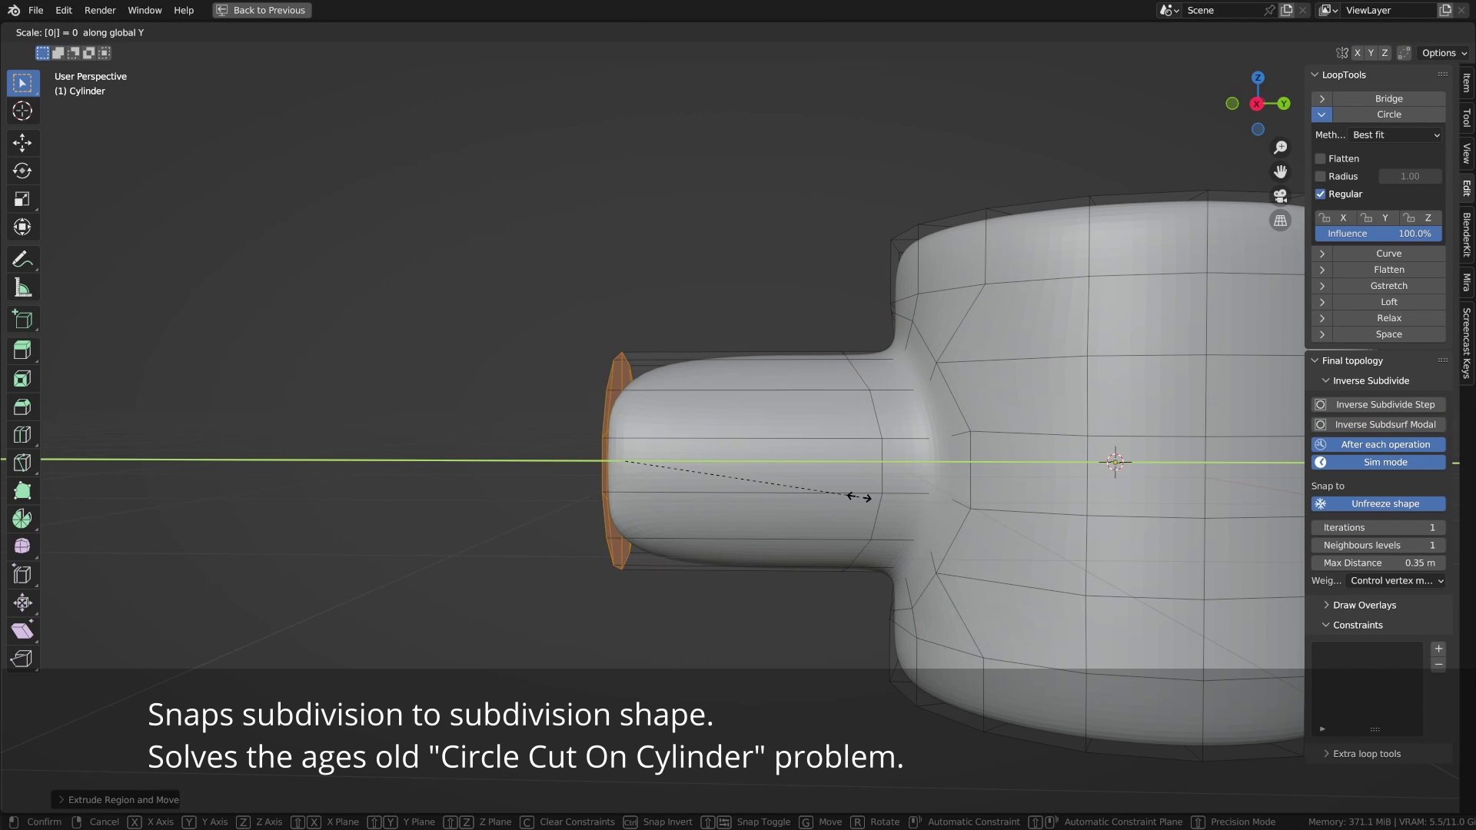This screenshot has height=830, width=1476.
Task: Click the Back to Previous button
Action: pyautogui.click(x=261, y=10)
